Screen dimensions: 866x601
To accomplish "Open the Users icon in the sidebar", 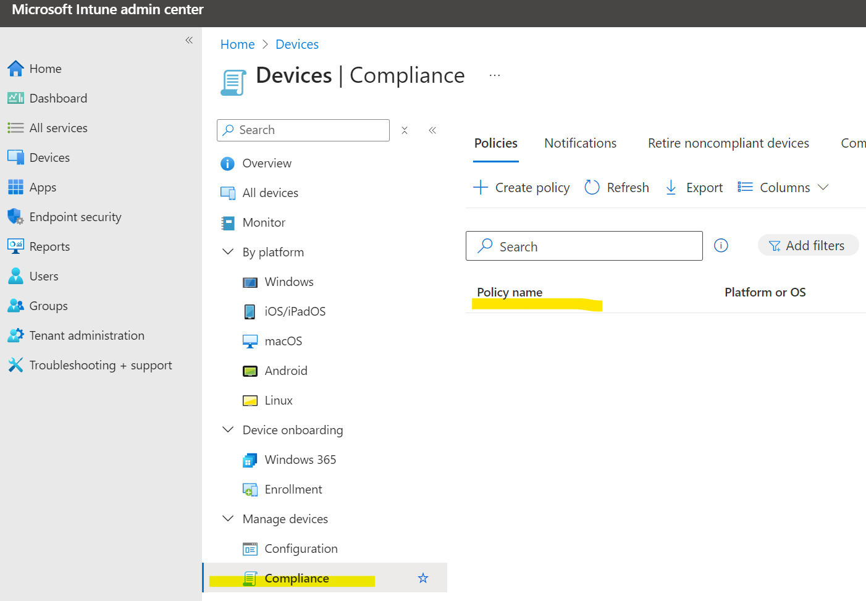I will tap(15, 276).
